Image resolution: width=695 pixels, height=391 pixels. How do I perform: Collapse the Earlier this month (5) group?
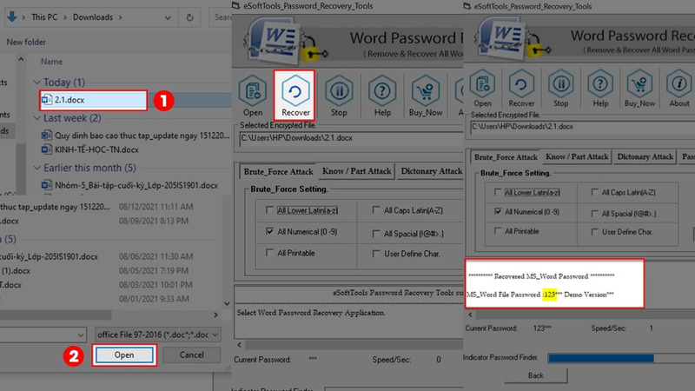click(x=37, y=168)
